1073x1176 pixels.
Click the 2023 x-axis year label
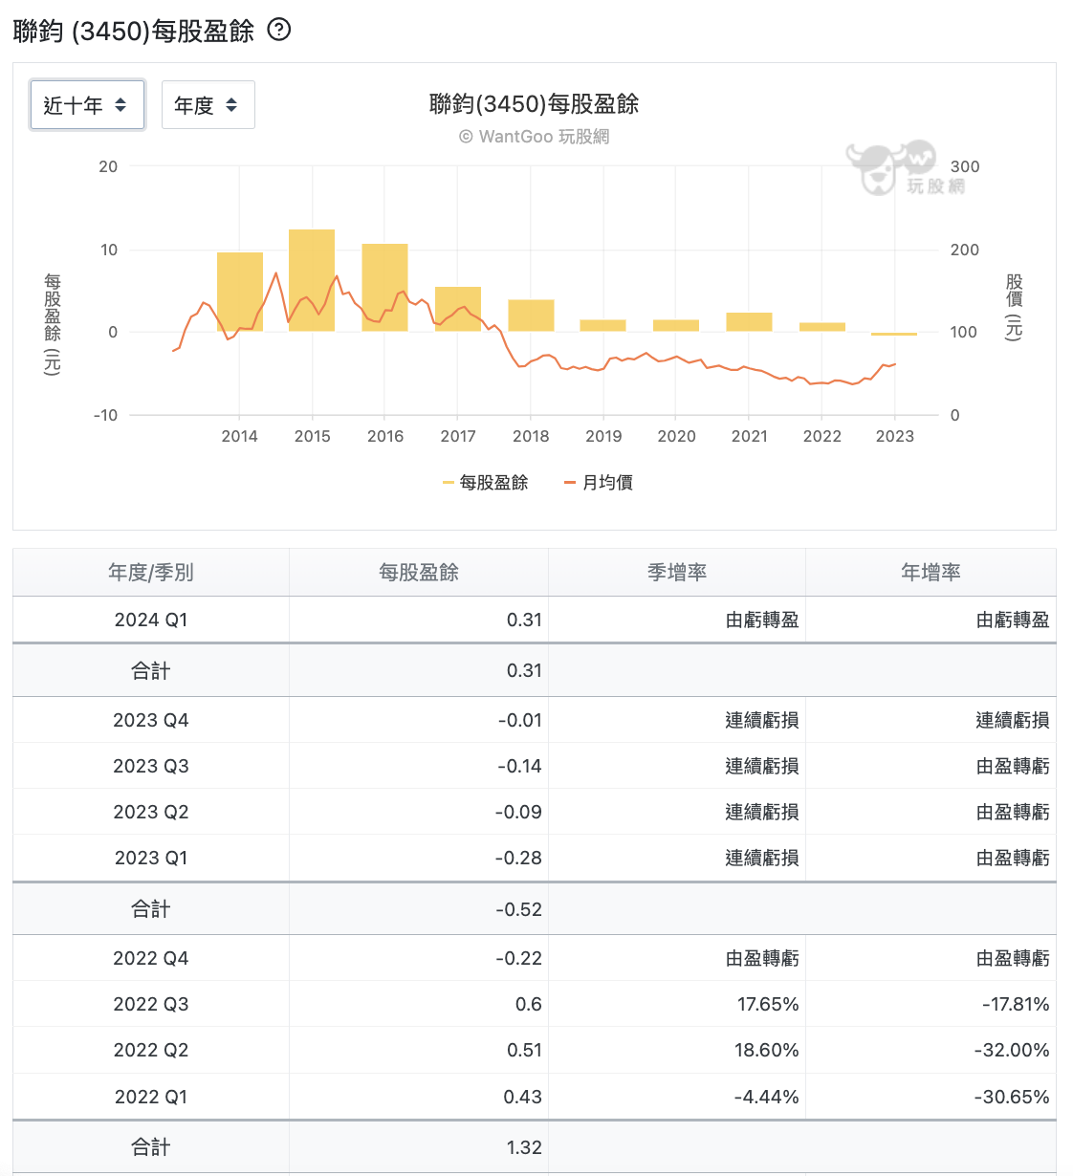point(895,436)
